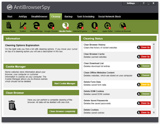This screenshot has width=160, height=124.
Task: Click 'Deletes saved form data' description
Action: [x=95, y=85]
